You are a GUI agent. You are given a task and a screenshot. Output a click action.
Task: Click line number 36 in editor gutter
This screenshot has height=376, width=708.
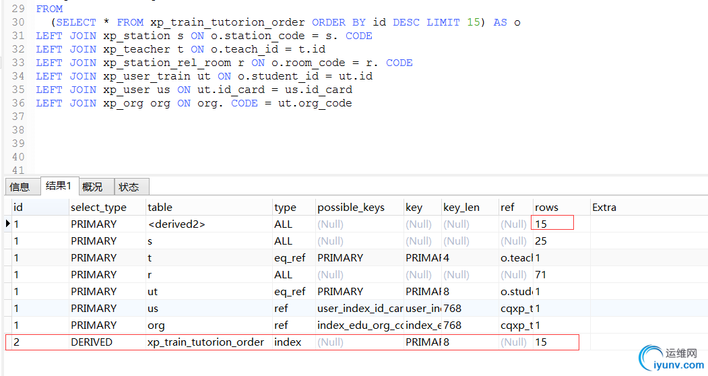coord(18,103)
